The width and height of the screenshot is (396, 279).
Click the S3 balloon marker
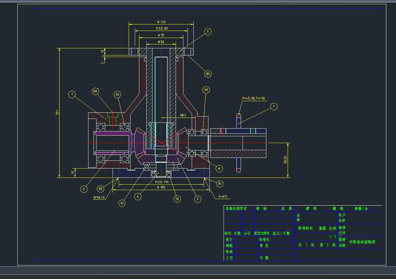tap(206, 89)
